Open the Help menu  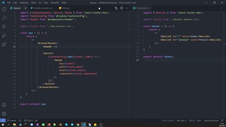[x=64, y=2]
